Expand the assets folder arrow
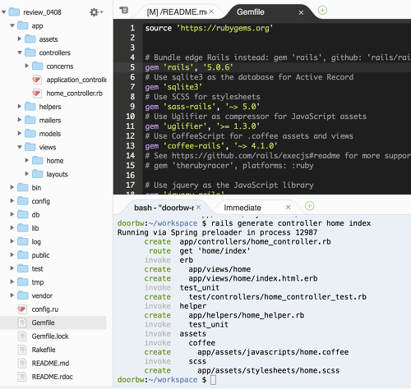This screenshot has height=389, width=411. coord(20,39)
